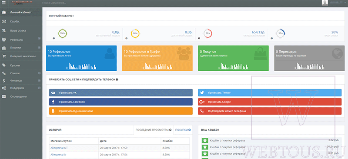Click the Привязать Twitter button
348x159 pixels.
(x=270, y=93)
